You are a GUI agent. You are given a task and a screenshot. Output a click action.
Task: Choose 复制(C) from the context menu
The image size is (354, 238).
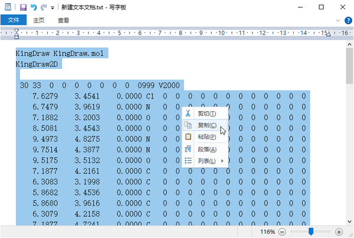pyautogui.click(x=205, y=125)
